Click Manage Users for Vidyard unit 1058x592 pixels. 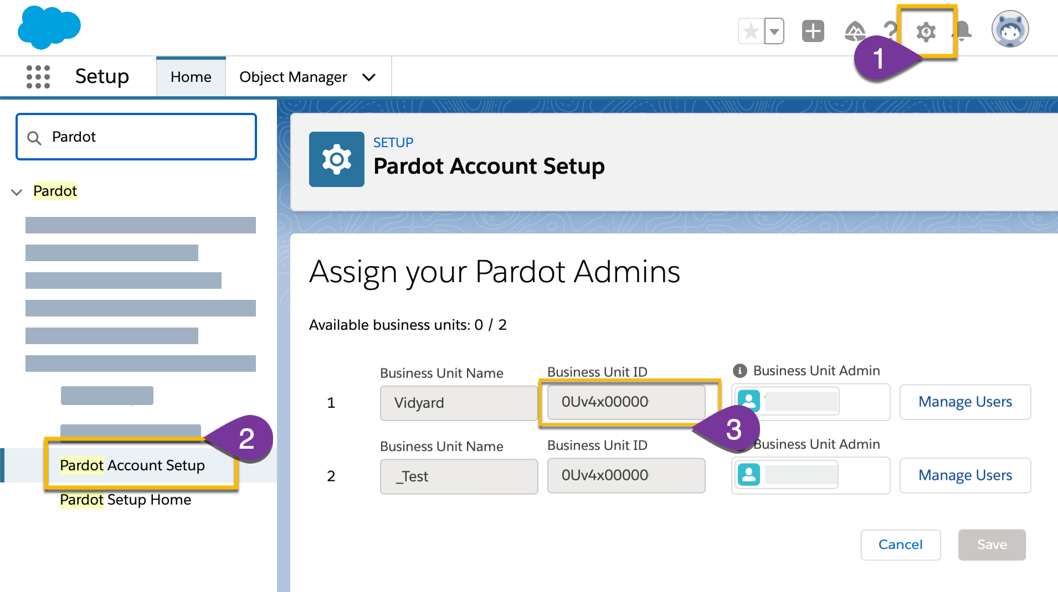click(964, 402)
